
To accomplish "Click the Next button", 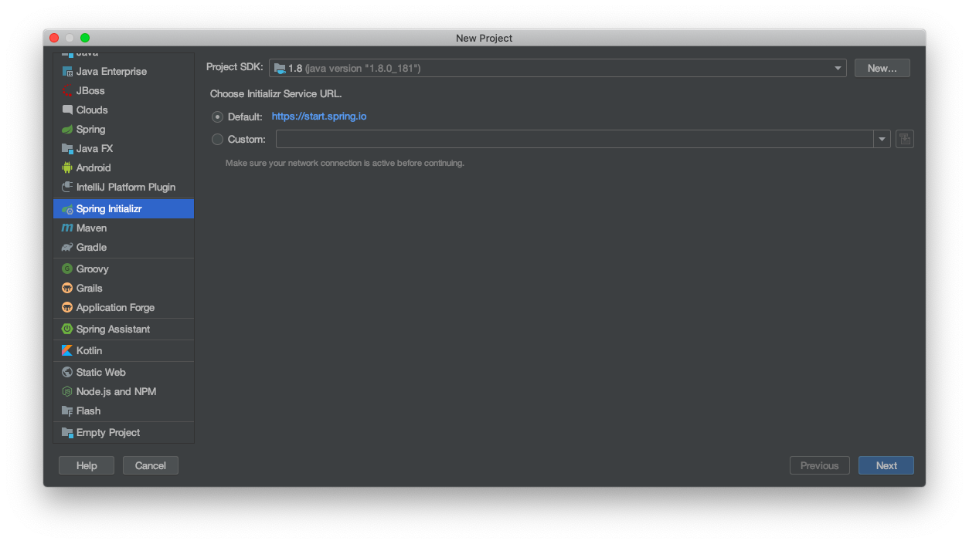I will pos(886,466).
